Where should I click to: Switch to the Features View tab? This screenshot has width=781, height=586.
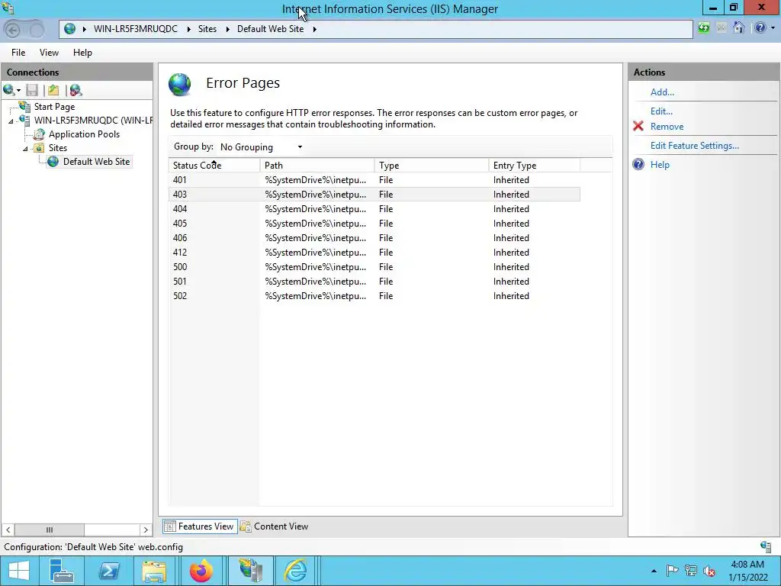(x=201, y=526)
